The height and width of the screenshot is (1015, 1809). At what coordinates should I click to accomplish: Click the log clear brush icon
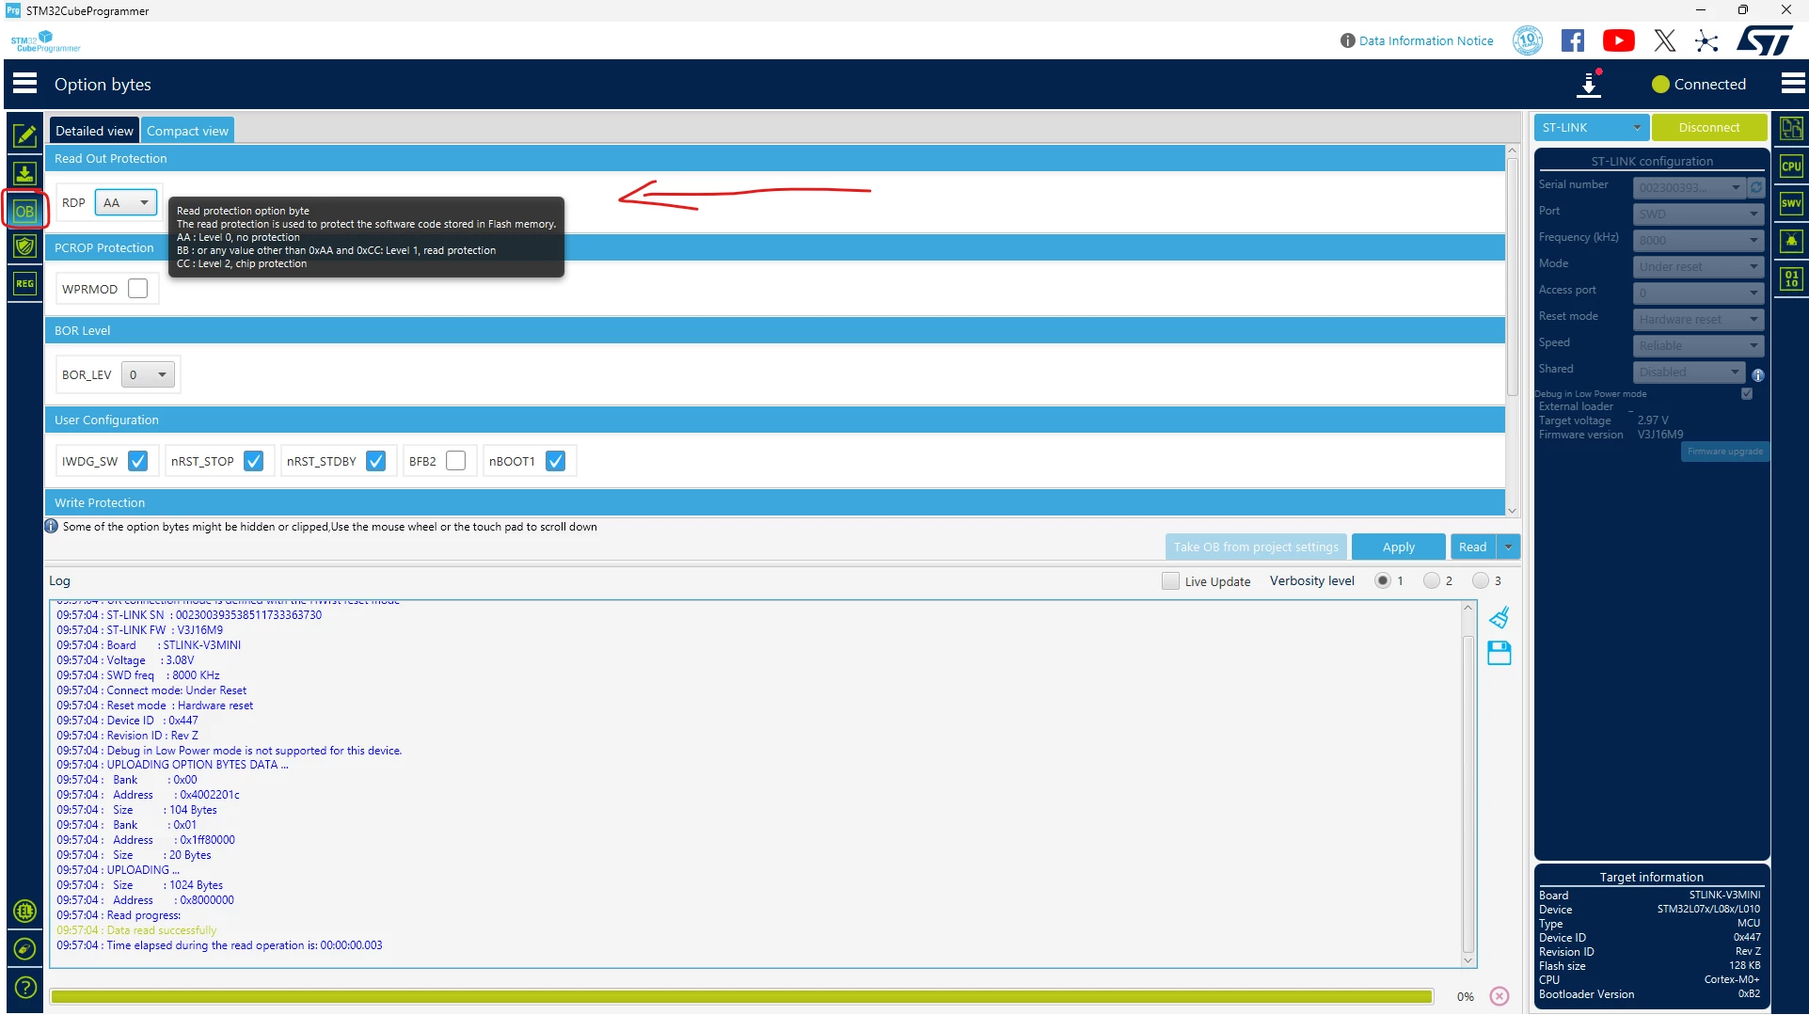pos(1500,617)
